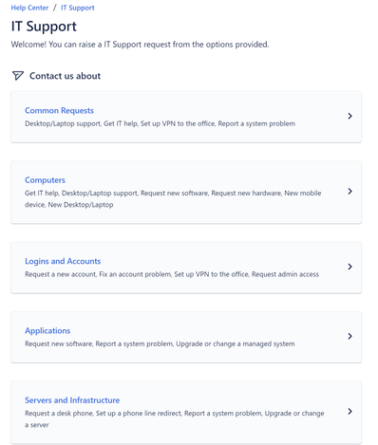Viewport: 378px width, 445px height.
Task: Click the Servers description about desk phone
Action: click(175, 419)
